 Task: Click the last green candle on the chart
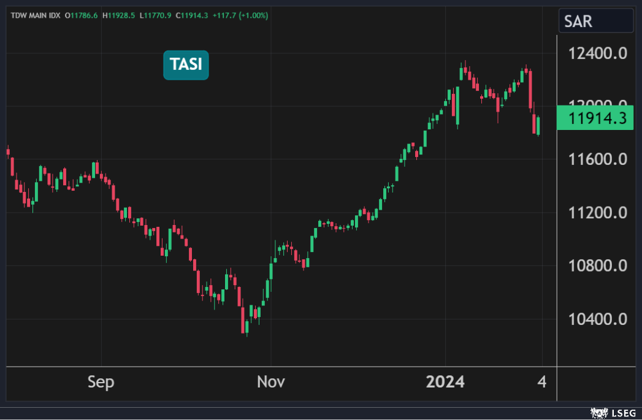(x=538, y=126)
